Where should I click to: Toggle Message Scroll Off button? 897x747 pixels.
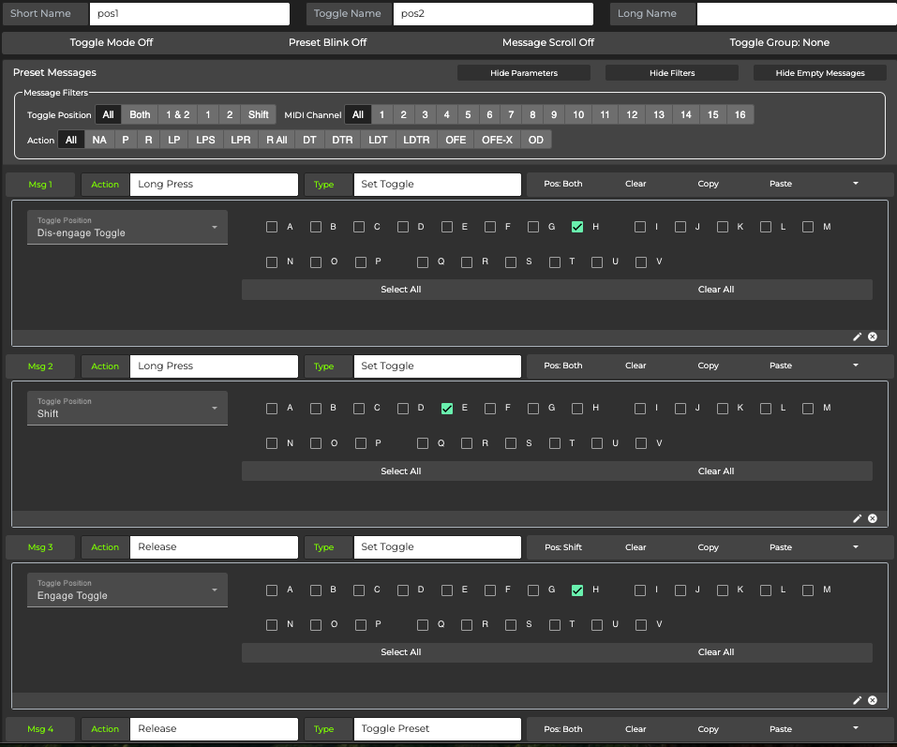pyautogui.click(x=548, y=42)
